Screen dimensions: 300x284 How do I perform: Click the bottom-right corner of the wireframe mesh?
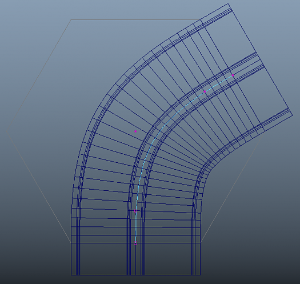(x=201, y=275)
